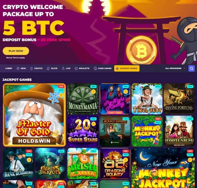
Task: Click the card games icon
Action: (95, 68)
